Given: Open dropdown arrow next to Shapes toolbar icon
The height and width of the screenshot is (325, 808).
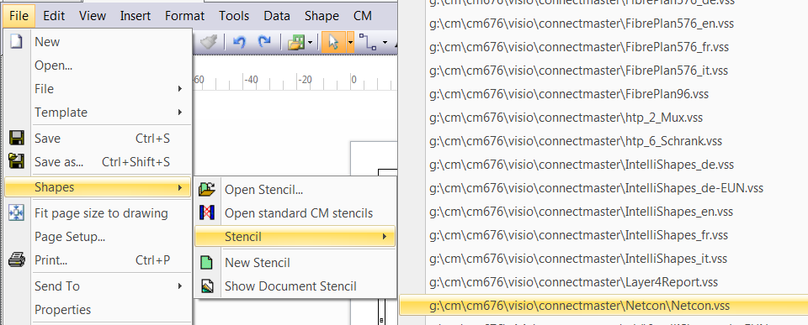Looking at the screenshot, I should click(311, 43).
